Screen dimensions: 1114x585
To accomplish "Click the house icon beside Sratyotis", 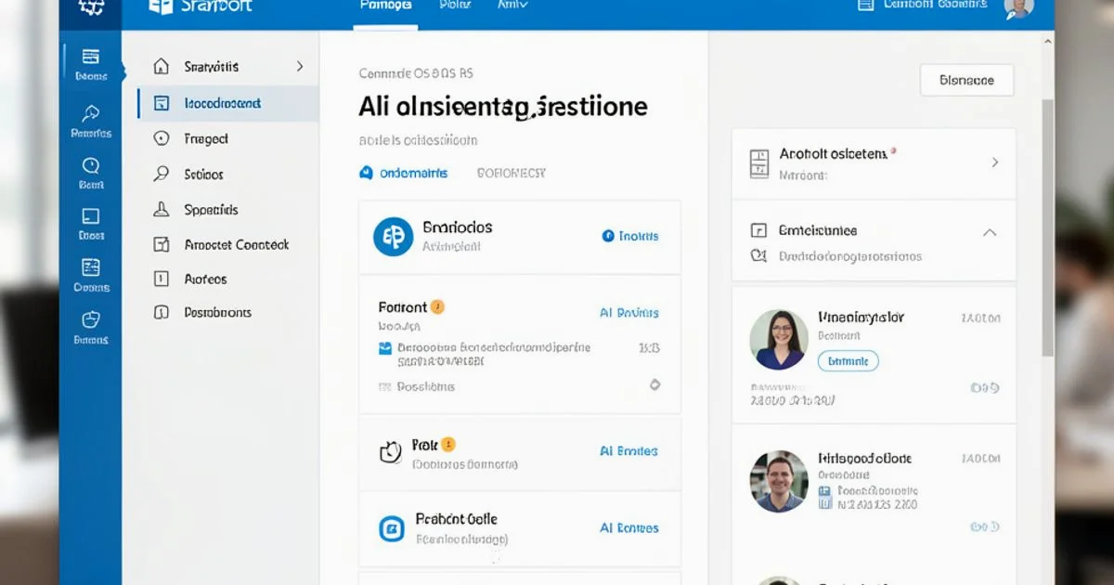I will click(x=160, y=66).
